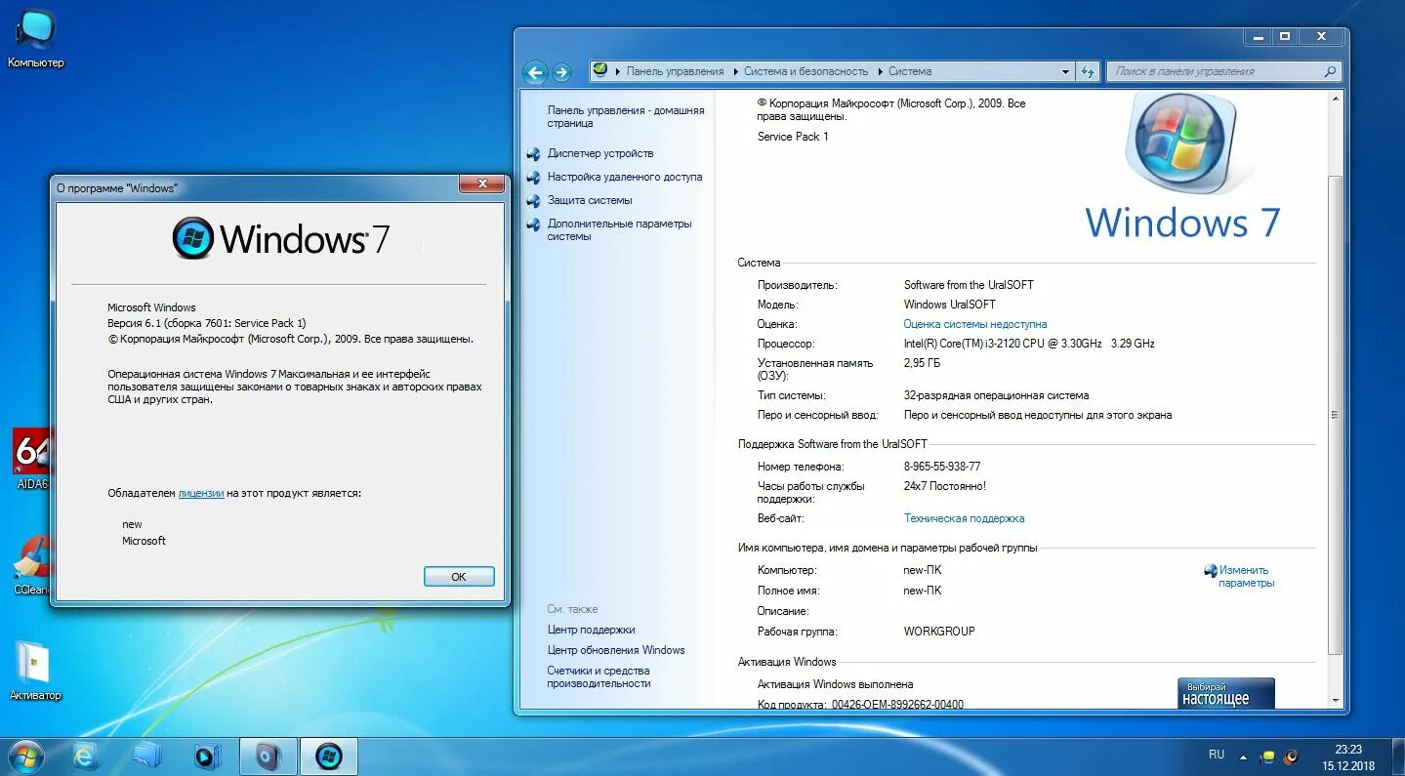Open the volume tray icon
The width and height of the screenshot is (1405, 776).
tap(1291, 756)
